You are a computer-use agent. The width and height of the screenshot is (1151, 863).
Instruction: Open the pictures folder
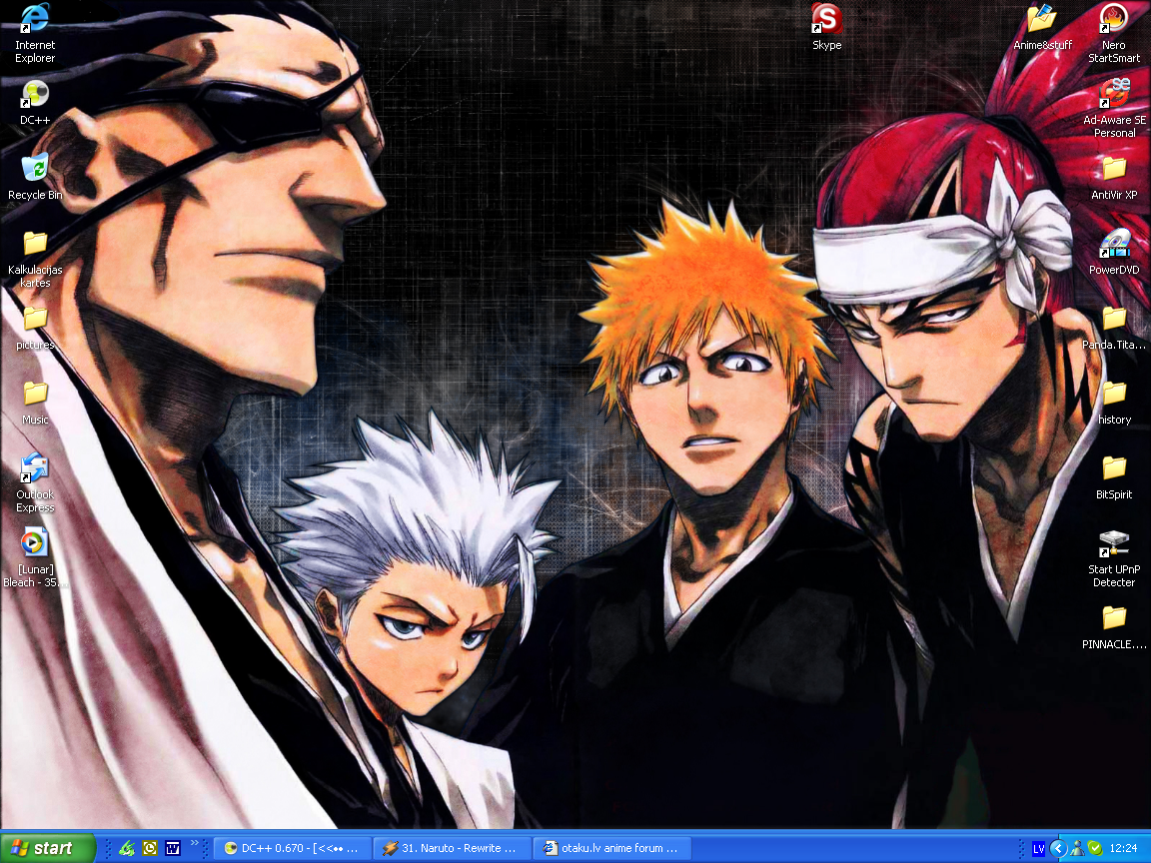pyautogui.click(x=35, y=328)
